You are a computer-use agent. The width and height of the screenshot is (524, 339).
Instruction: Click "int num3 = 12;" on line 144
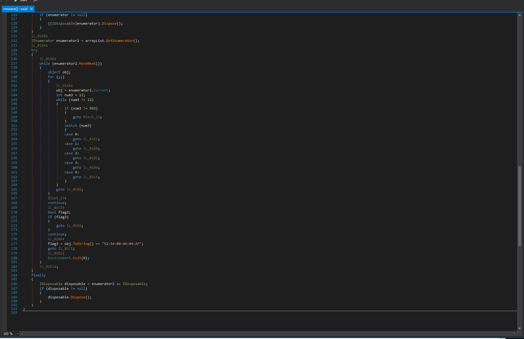click(x=71, y=95)
